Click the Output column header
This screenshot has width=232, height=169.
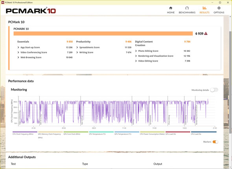point(158,164)
